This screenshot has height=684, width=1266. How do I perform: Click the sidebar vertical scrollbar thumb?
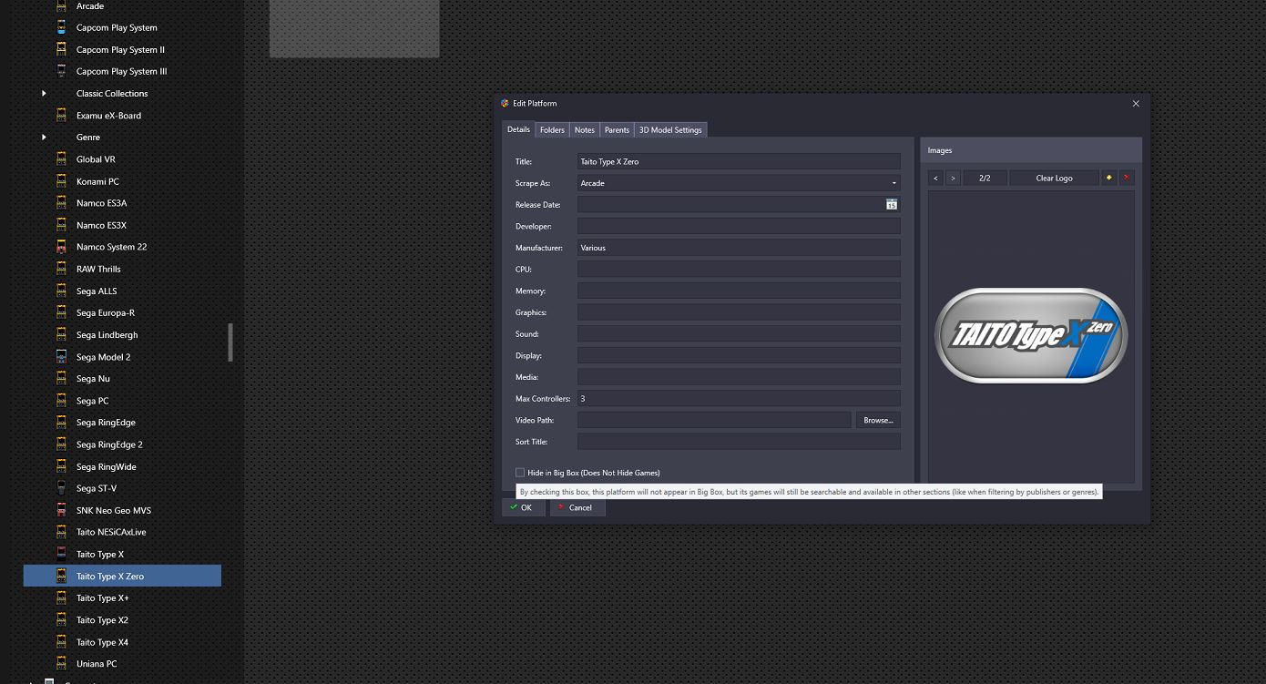tap(230, 342)
